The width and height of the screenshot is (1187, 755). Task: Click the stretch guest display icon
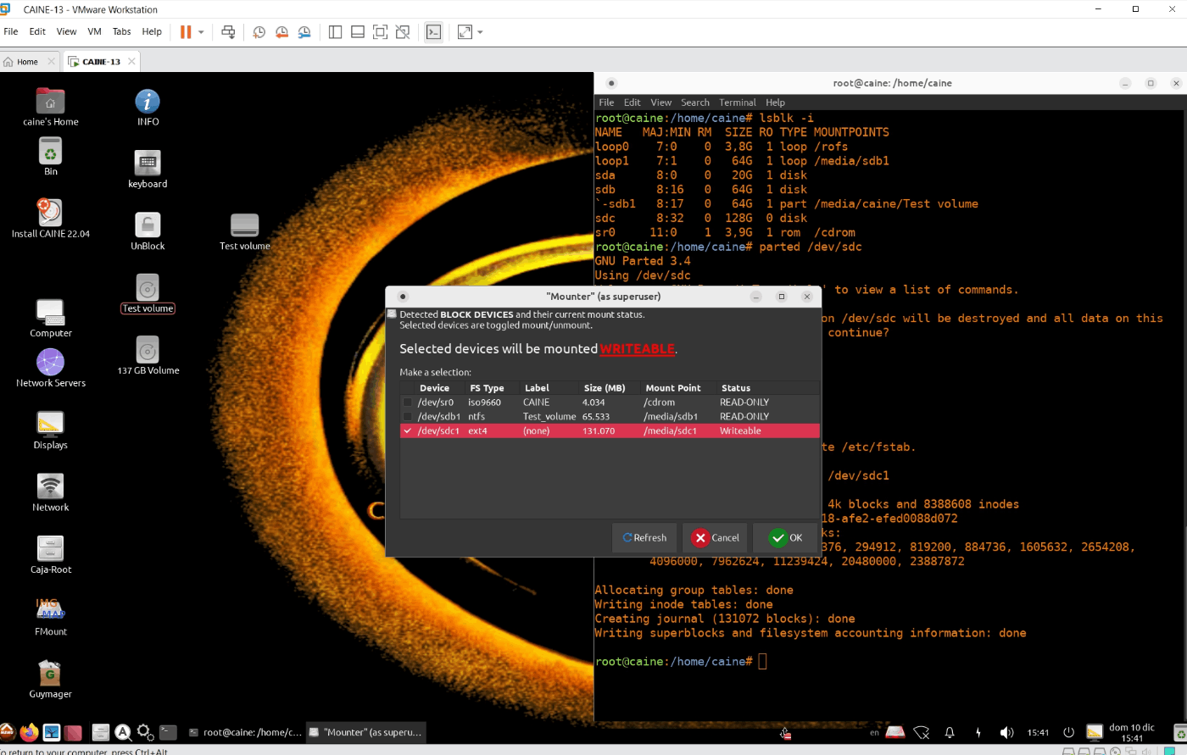(x=465, y=32)
